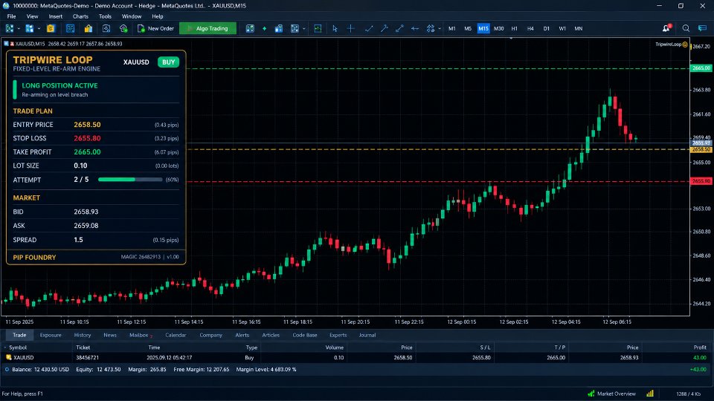Select the angled arrow line tool

coord(385,28)
